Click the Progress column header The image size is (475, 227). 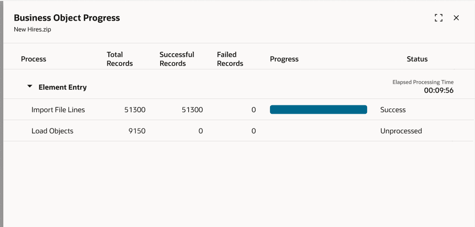tap(284, 59)
